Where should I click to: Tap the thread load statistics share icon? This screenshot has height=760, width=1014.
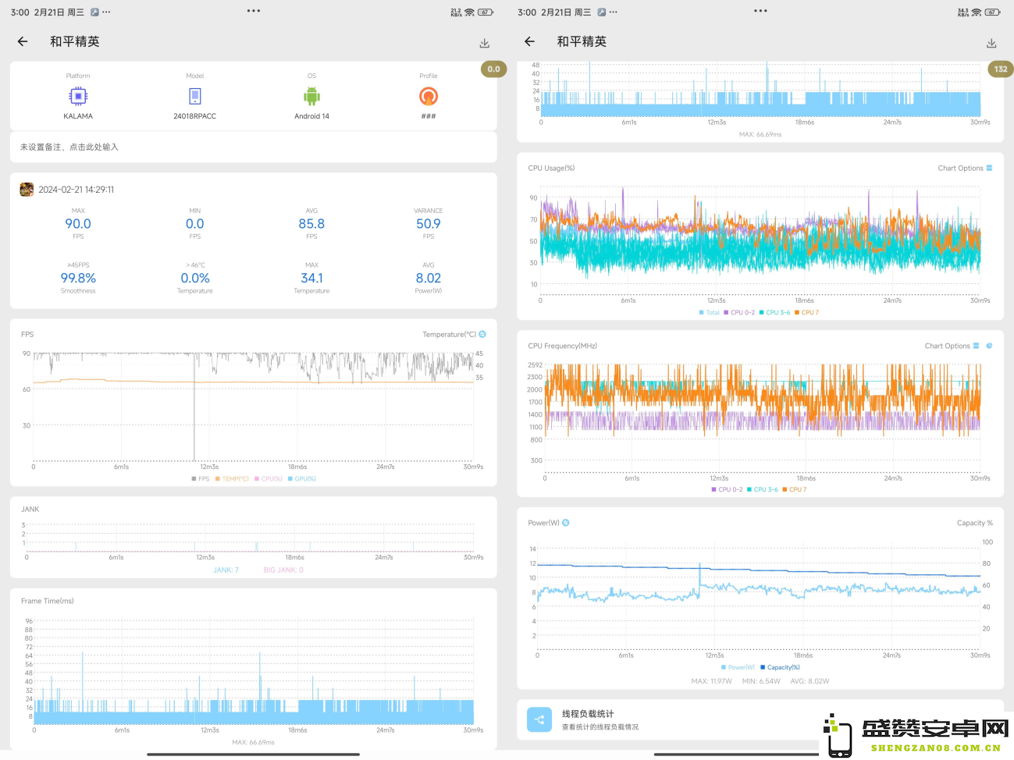539,719
